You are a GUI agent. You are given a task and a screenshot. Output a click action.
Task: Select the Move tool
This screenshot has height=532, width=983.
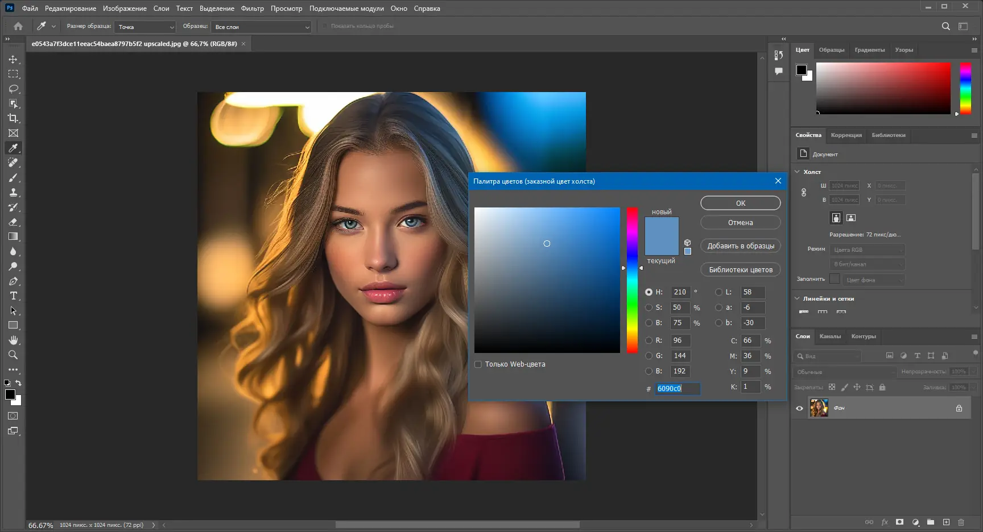coord(13,59)
